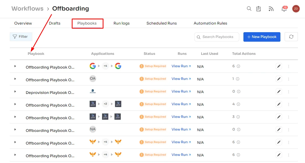Create a playbook with New Playbook button
This screenshot has height=163, width=305.
[x=262, y=37]
